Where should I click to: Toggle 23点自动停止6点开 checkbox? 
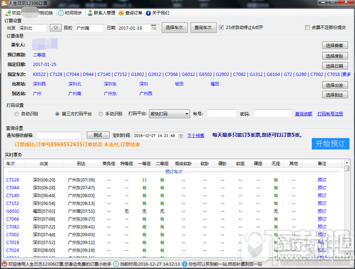[221, 27]
